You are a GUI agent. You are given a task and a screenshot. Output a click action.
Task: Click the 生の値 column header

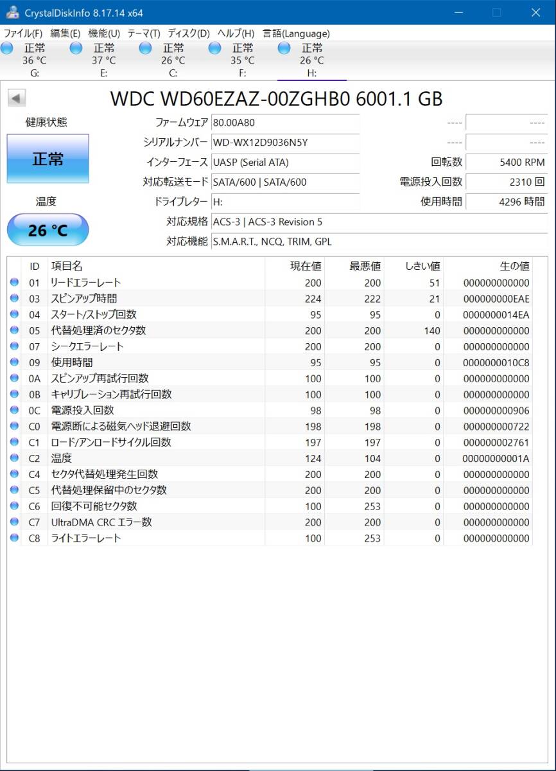pos(488,266)
